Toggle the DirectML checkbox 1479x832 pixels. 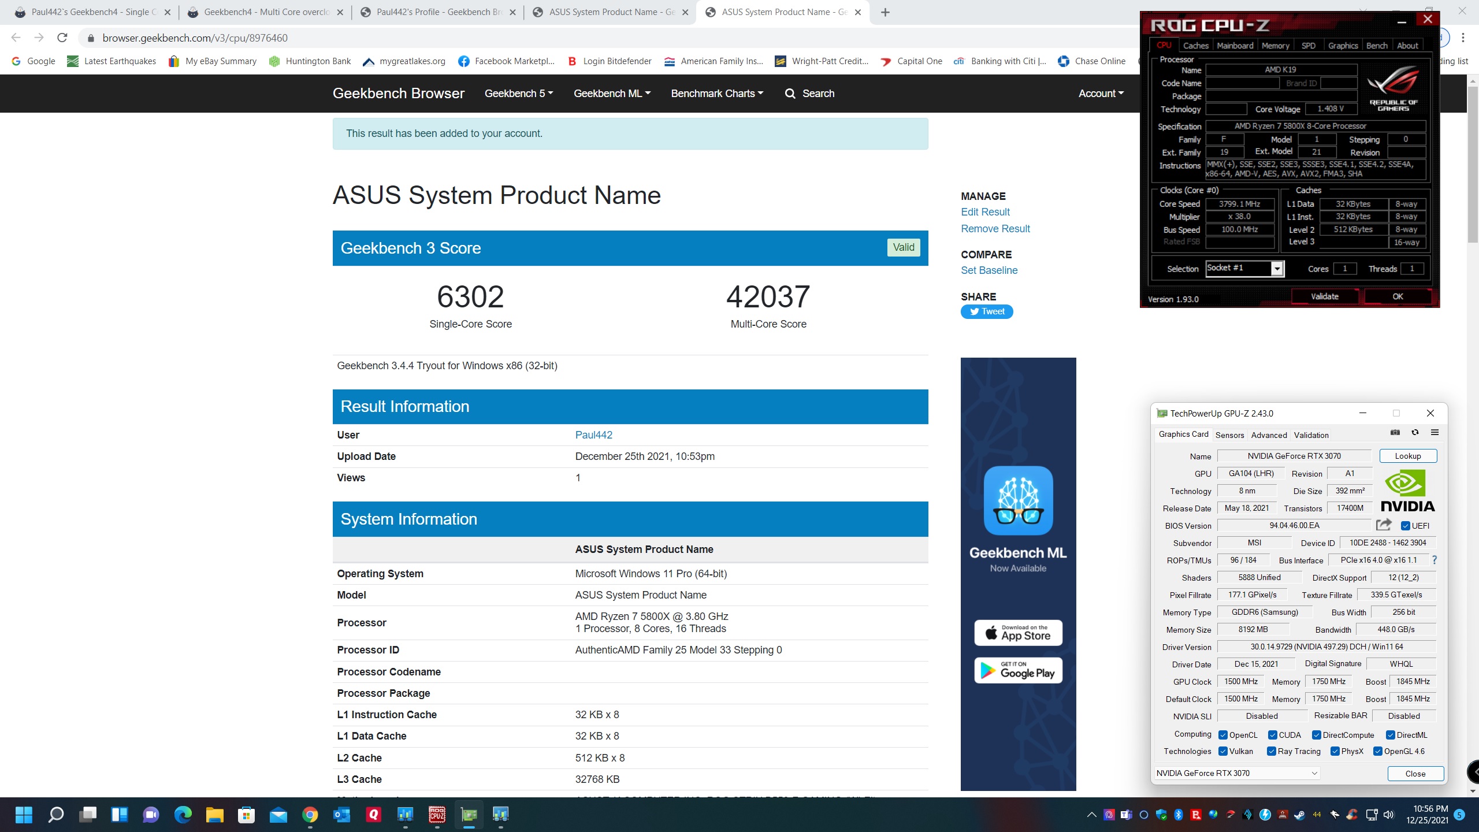[1391, 735]
